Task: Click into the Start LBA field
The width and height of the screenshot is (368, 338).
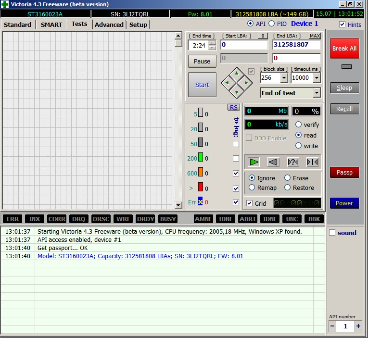Action: point(244,45)
